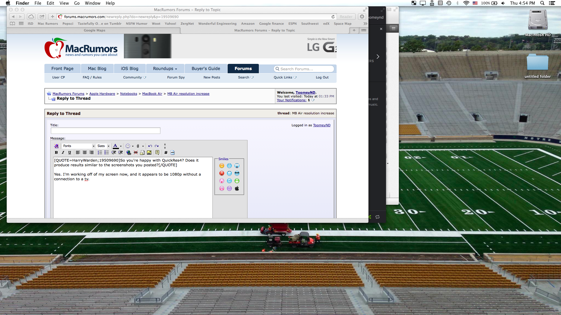Expand the Roundups dropdown menu

coord(165,69)
